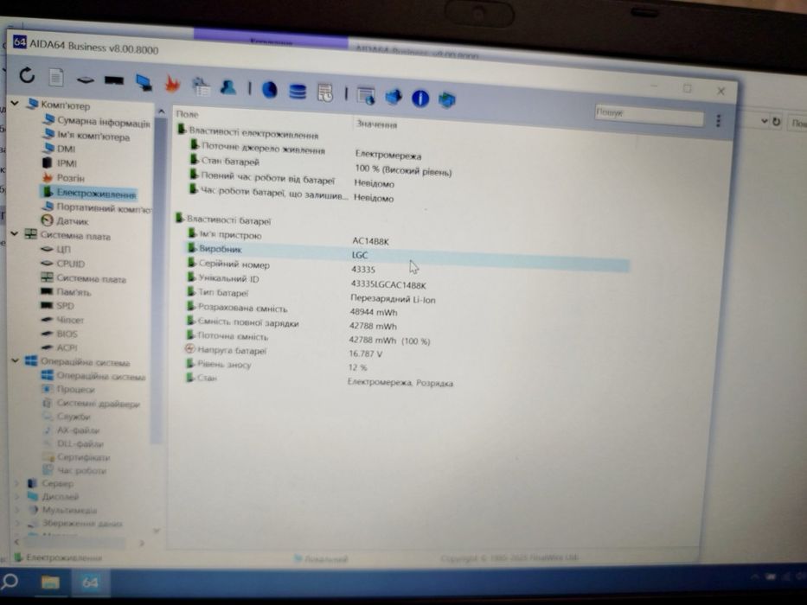Start the system stability flame icon
The height and width of the screenshot is (605, 807).
coord(172,84)
